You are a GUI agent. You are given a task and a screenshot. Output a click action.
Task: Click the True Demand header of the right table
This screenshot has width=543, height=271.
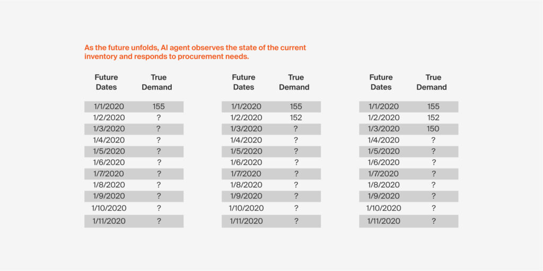(x=432, y=82)
